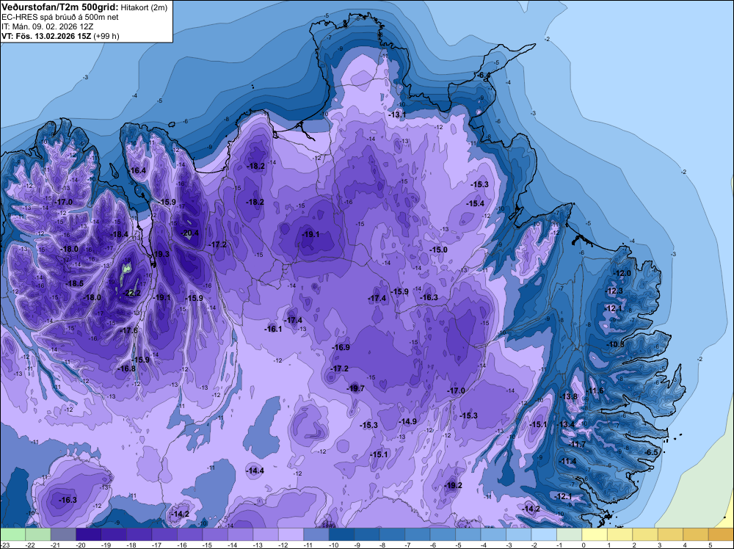Screen dimensions: 734x549
Task: Click the -15.4 temperature label
Action: click(x=475, y=203)
